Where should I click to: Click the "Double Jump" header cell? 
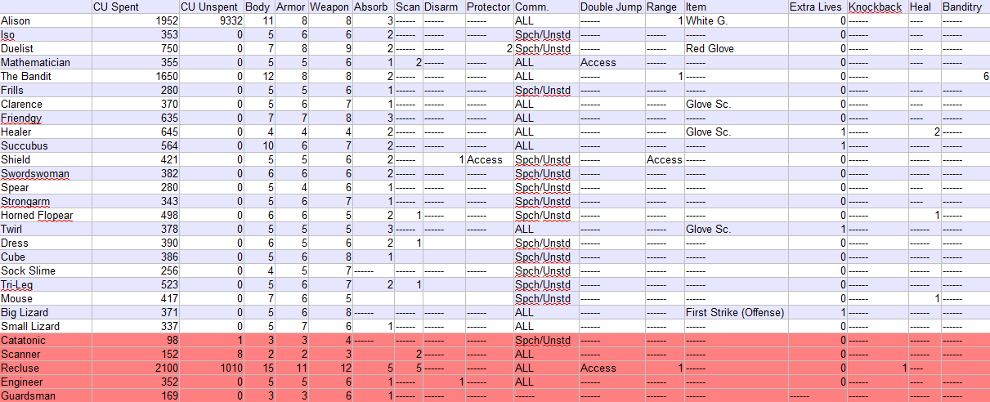coord(611,7)
